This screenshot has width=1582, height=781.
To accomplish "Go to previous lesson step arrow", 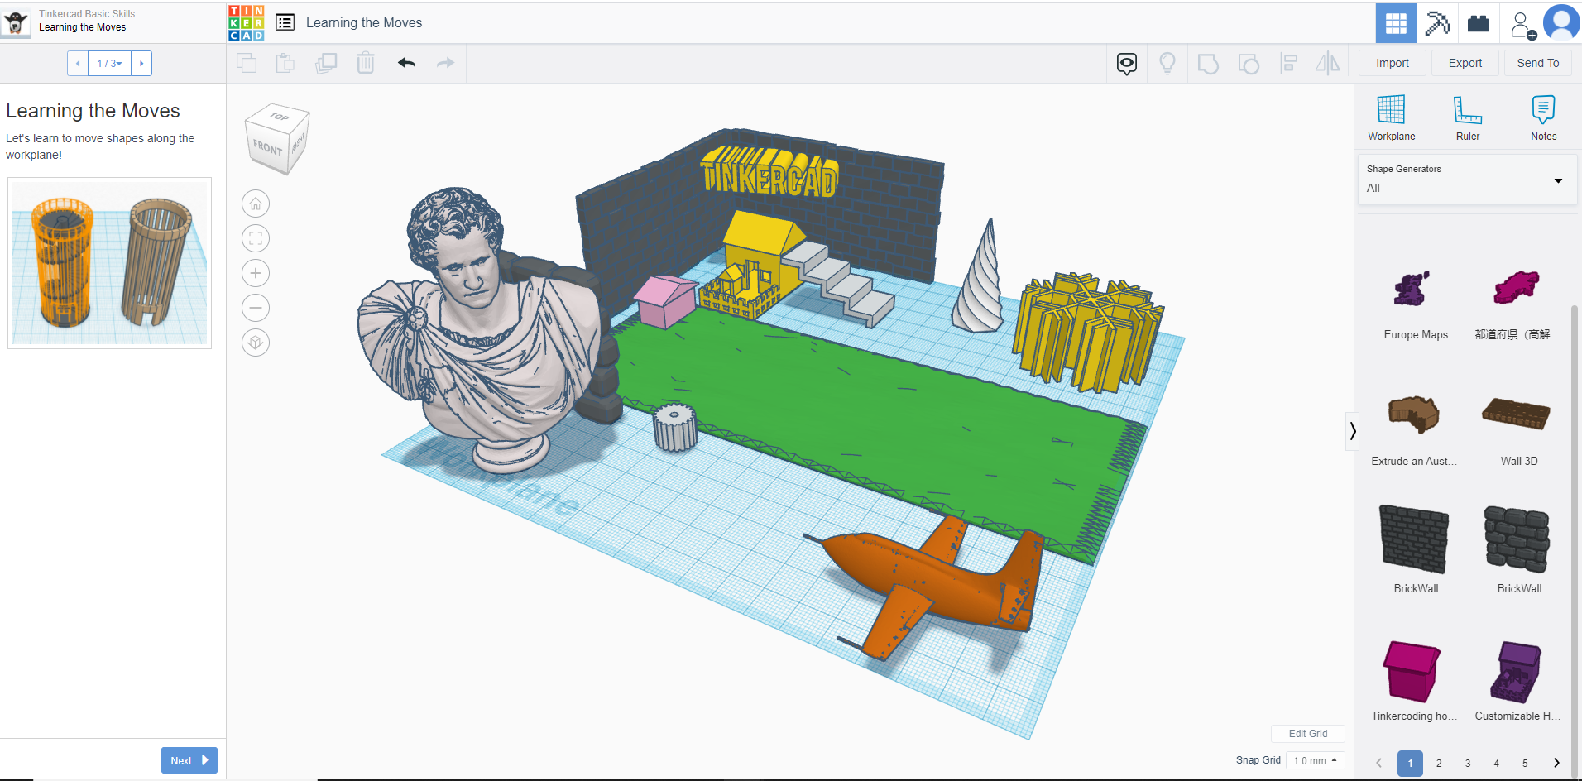I will pyautogui.click(x=78, y=63).
